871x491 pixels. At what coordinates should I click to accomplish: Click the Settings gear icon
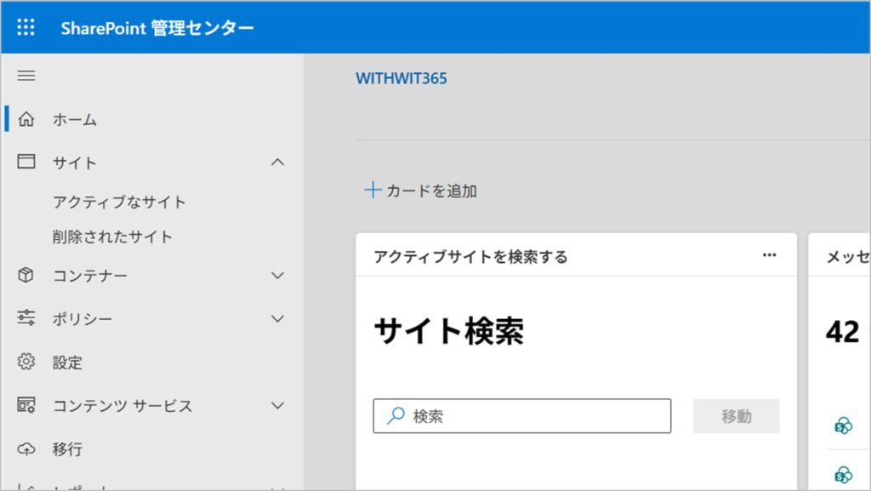(x=26, y=362)
